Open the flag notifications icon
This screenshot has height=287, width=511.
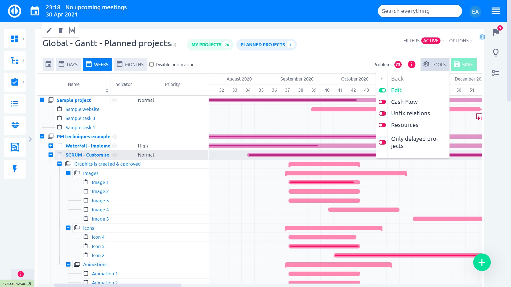pyautogui.click(x=496, y=32)
